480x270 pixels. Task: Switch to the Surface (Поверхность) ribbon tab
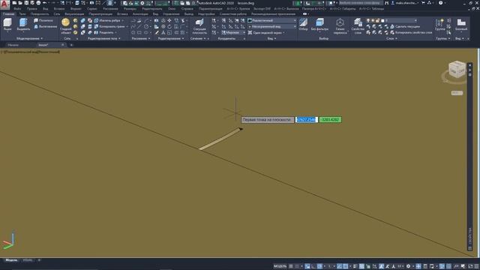40,14
